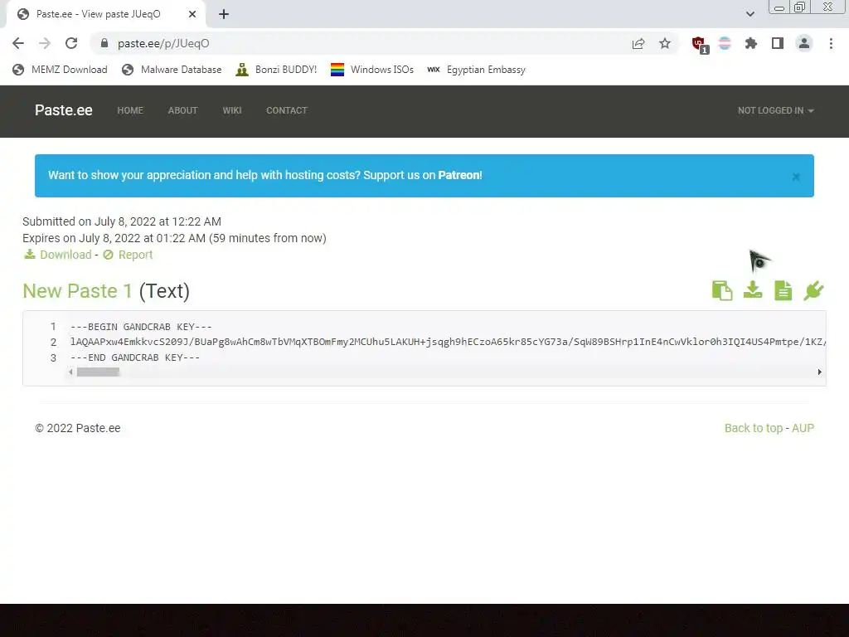The height and width of the screenshot is (637, 849).
Task: Close the Paste.ee tab
Action: (x=192, y=14)
